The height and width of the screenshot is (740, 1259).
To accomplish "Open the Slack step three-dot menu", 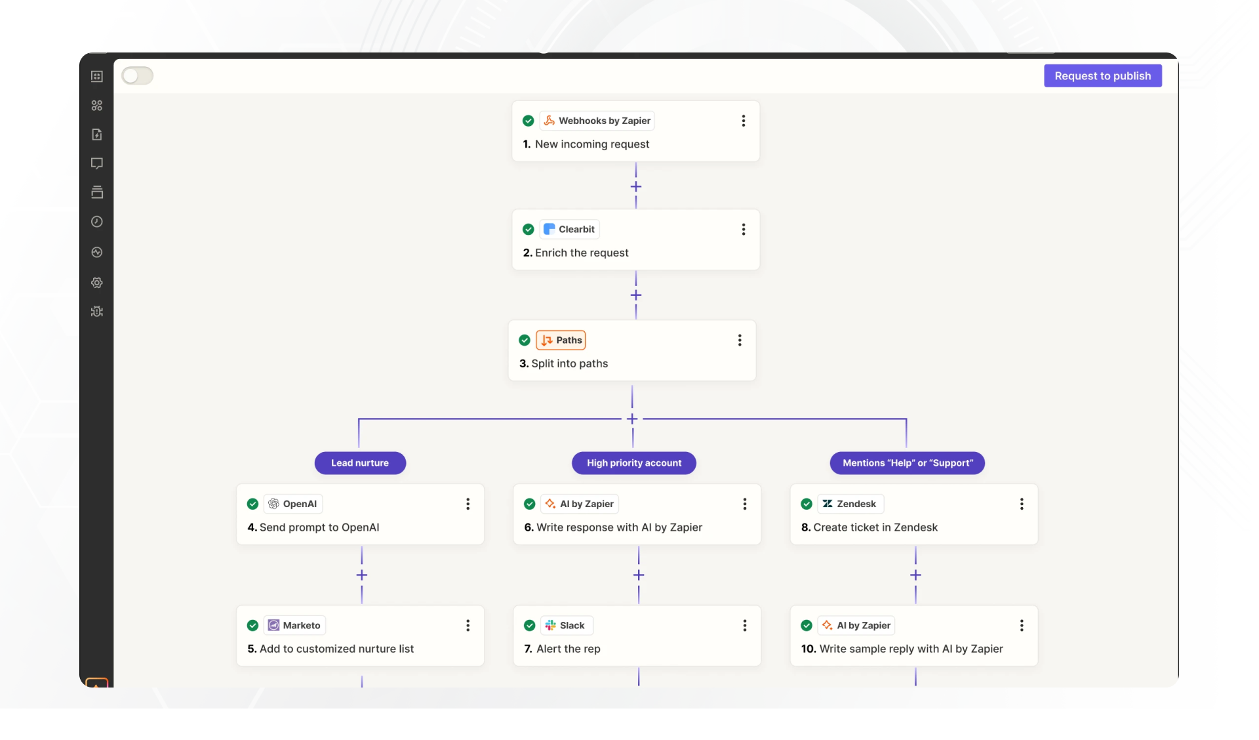I will pos(744,625).
